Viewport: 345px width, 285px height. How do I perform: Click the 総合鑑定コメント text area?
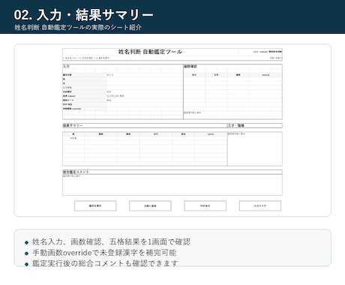click(172, 184)
